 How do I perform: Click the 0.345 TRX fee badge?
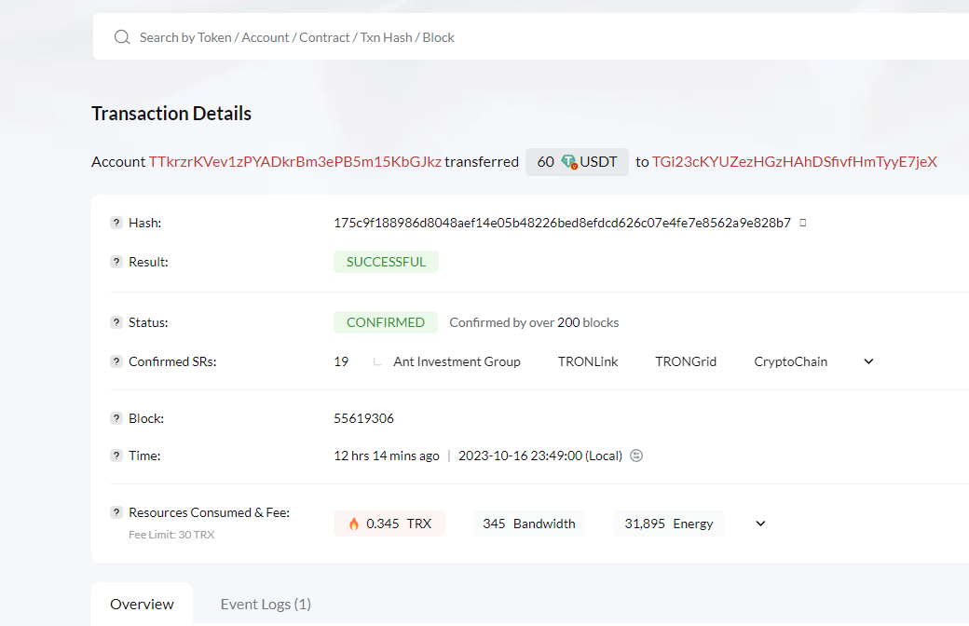tap(389, 524)
